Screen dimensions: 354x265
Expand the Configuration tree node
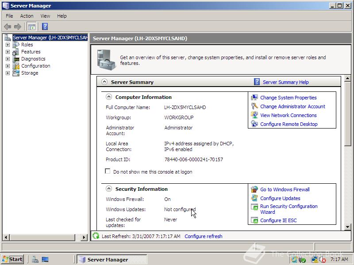[x=8, y=66]
